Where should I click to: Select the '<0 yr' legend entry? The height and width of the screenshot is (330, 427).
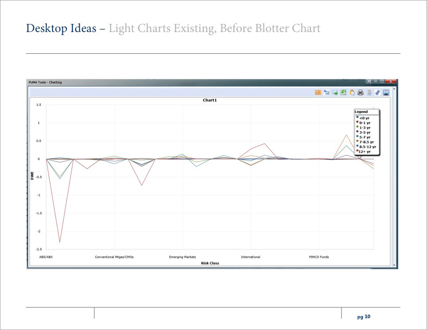(x=364, y=118)
